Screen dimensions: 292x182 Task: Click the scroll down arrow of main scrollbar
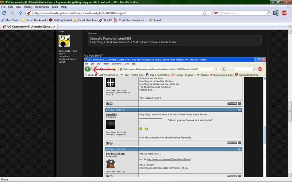pos(290,175)
